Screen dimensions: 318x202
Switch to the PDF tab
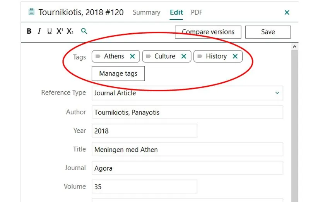[197, 12]
